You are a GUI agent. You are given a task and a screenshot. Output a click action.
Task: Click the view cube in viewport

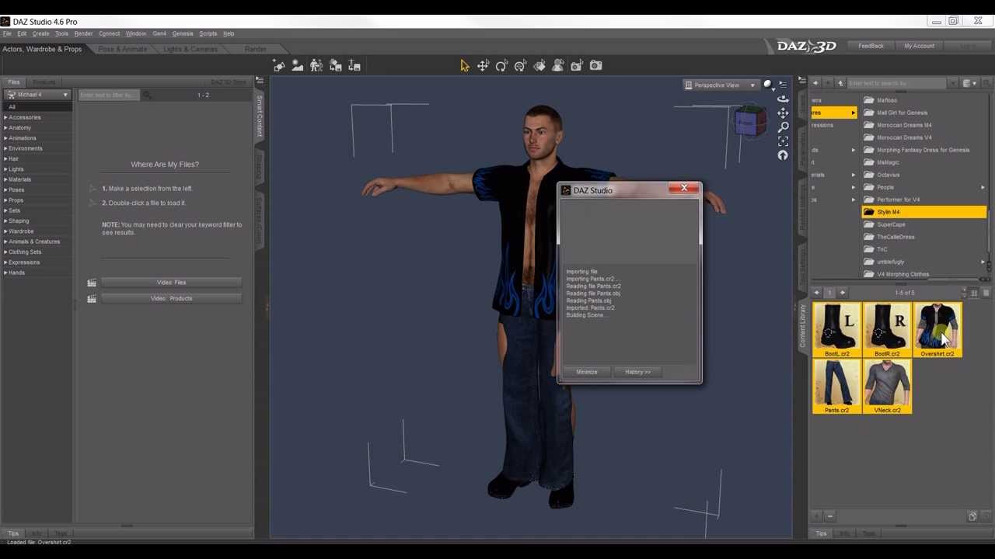click(x=749, y=123)
